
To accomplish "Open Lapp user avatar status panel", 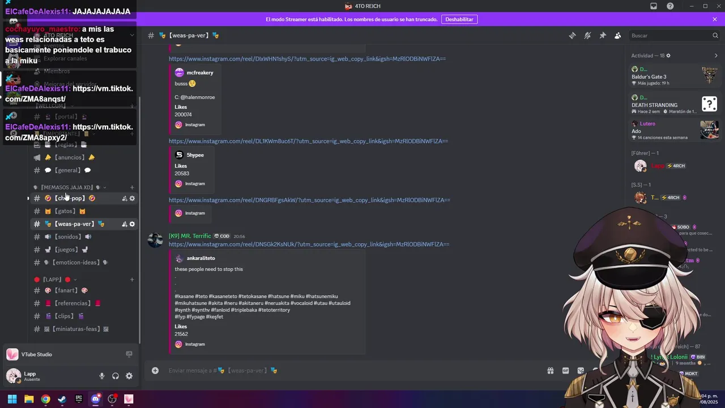I will 14,376.
